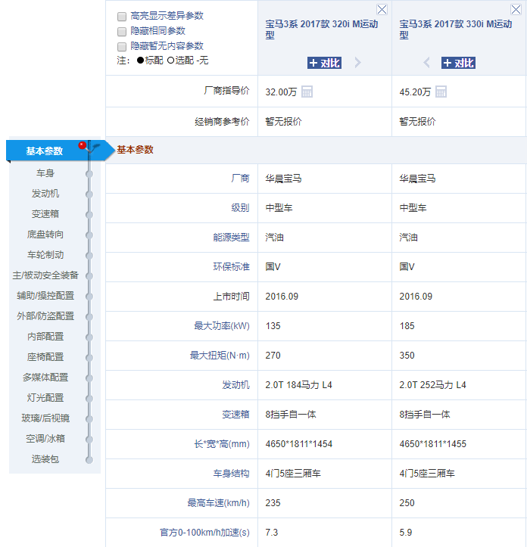Go to 辅助/操控配置 section
Viewport: 527px width, 547px height.
click(x=45, y=296)
